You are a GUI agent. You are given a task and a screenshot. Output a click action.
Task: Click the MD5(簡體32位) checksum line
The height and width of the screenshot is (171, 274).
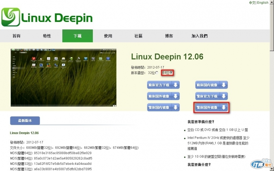pyautogui.click(x=51, y=164)
